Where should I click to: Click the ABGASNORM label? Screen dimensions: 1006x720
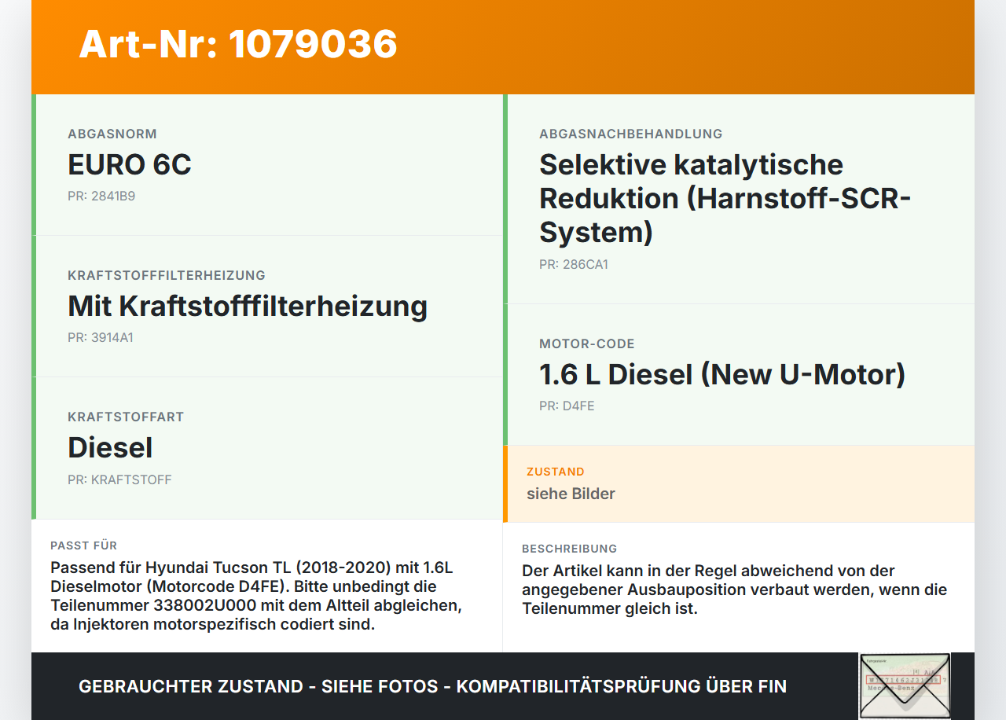112,134
